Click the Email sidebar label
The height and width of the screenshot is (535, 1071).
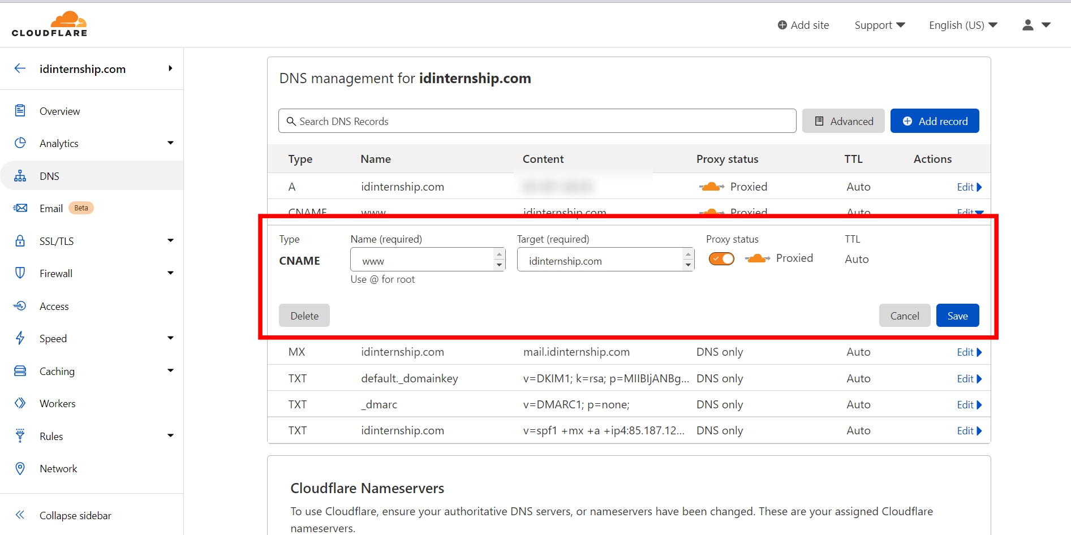click(51, 208)
